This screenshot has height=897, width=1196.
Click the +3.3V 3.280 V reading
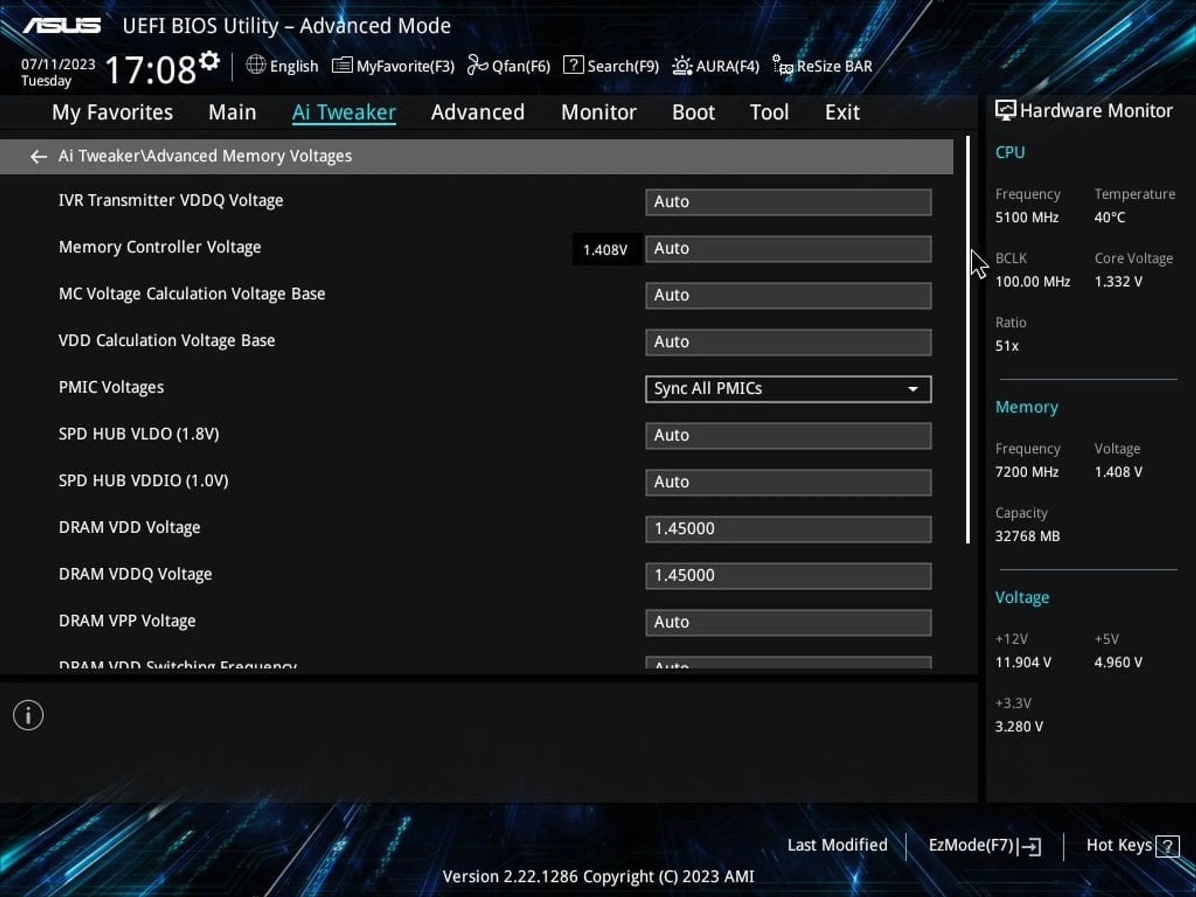pyautogui.click(x=1018, y=726)
